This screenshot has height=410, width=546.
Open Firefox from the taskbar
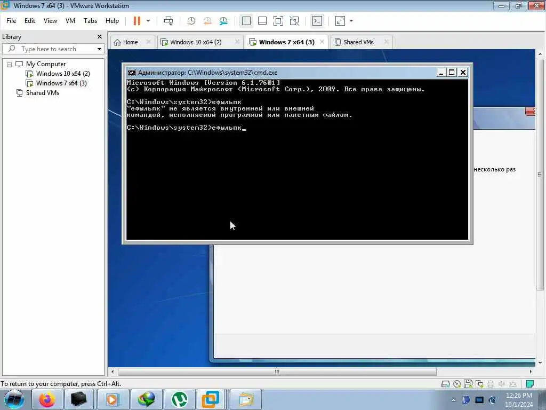pyautogui.click(x=47, y=399)
